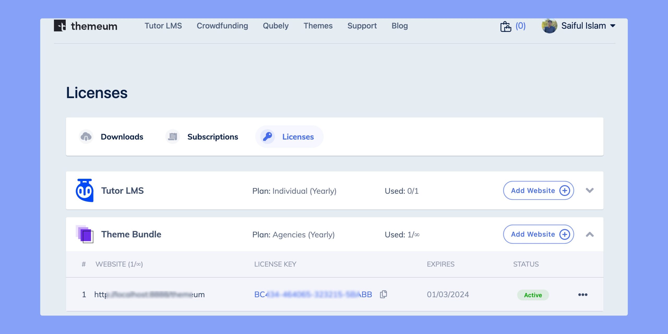
Task: Open the shopping cart icon
Action: (506, 26)
